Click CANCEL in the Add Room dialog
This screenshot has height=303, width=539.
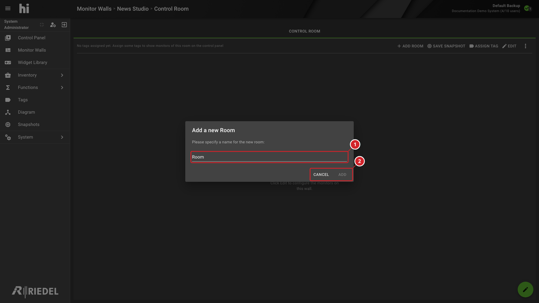[321, 175]
